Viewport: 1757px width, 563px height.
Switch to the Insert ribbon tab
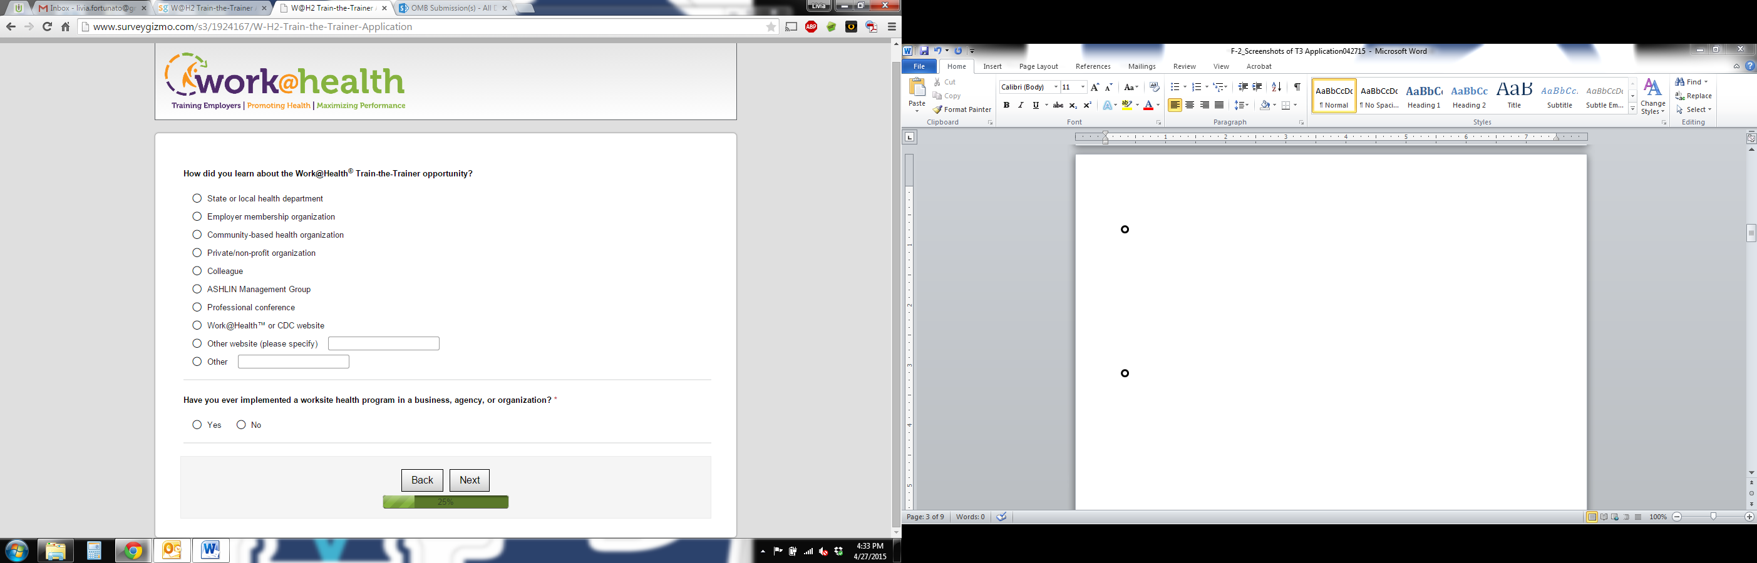click(992, 66)
